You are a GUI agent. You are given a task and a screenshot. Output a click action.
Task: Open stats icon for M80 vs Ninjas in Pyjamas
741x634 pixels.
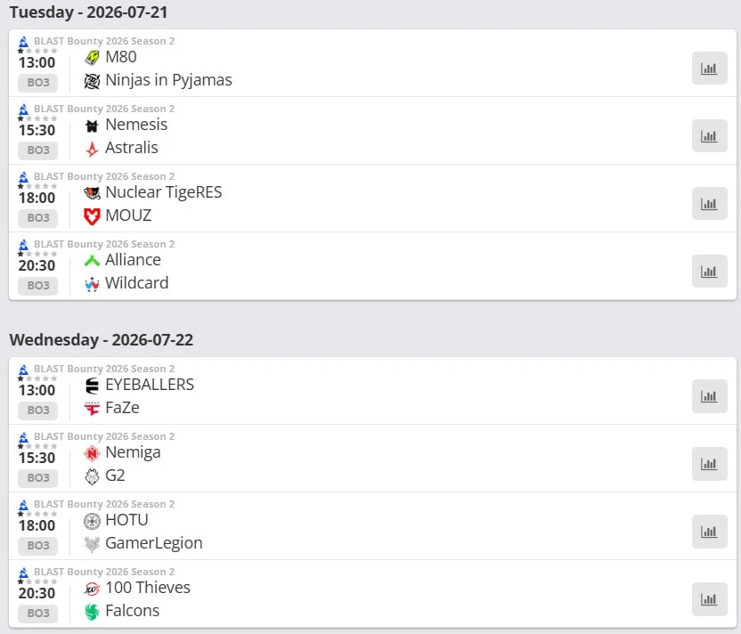click(709, 68)
